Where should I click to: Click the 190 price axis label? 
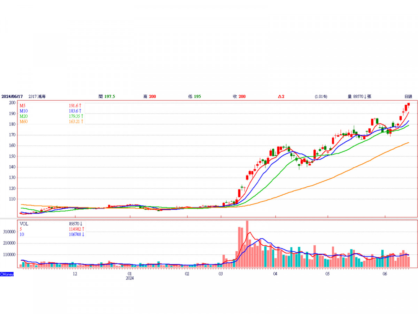[x=11, y=113]
